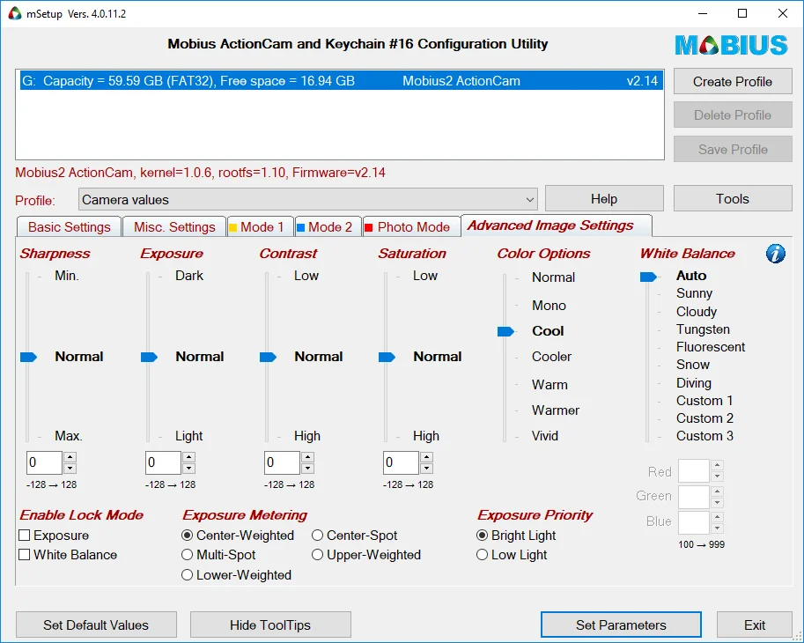This screenshot has width=804, height=643.
Task: Click the Saturation slider thumb
Action: 387,357
